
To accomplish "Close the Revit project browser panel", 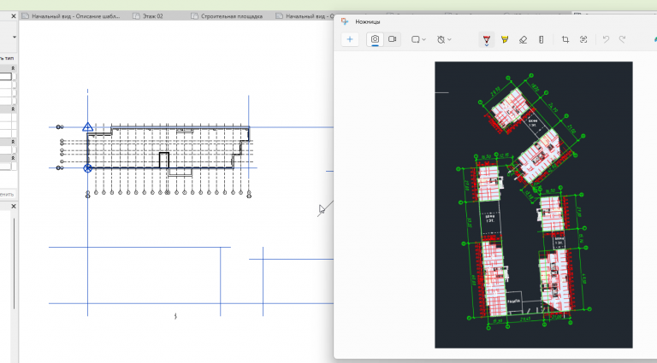I will tap(14, 206).
